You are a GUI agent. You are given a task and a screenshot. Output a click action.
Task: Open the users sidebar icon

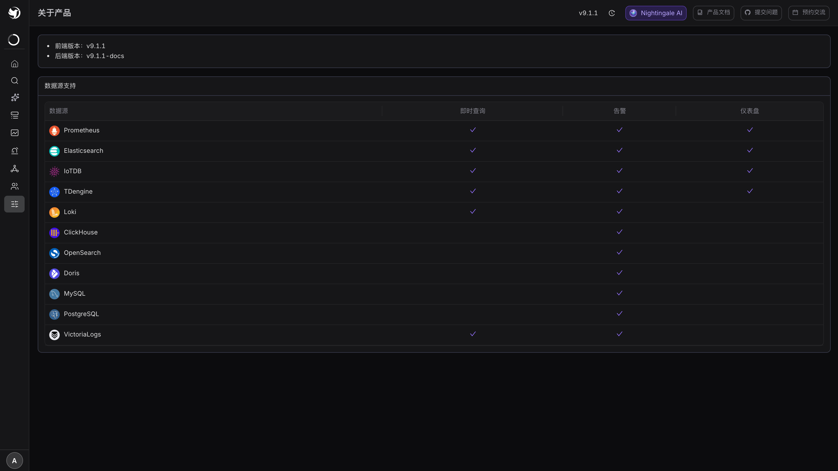[15, 186]
